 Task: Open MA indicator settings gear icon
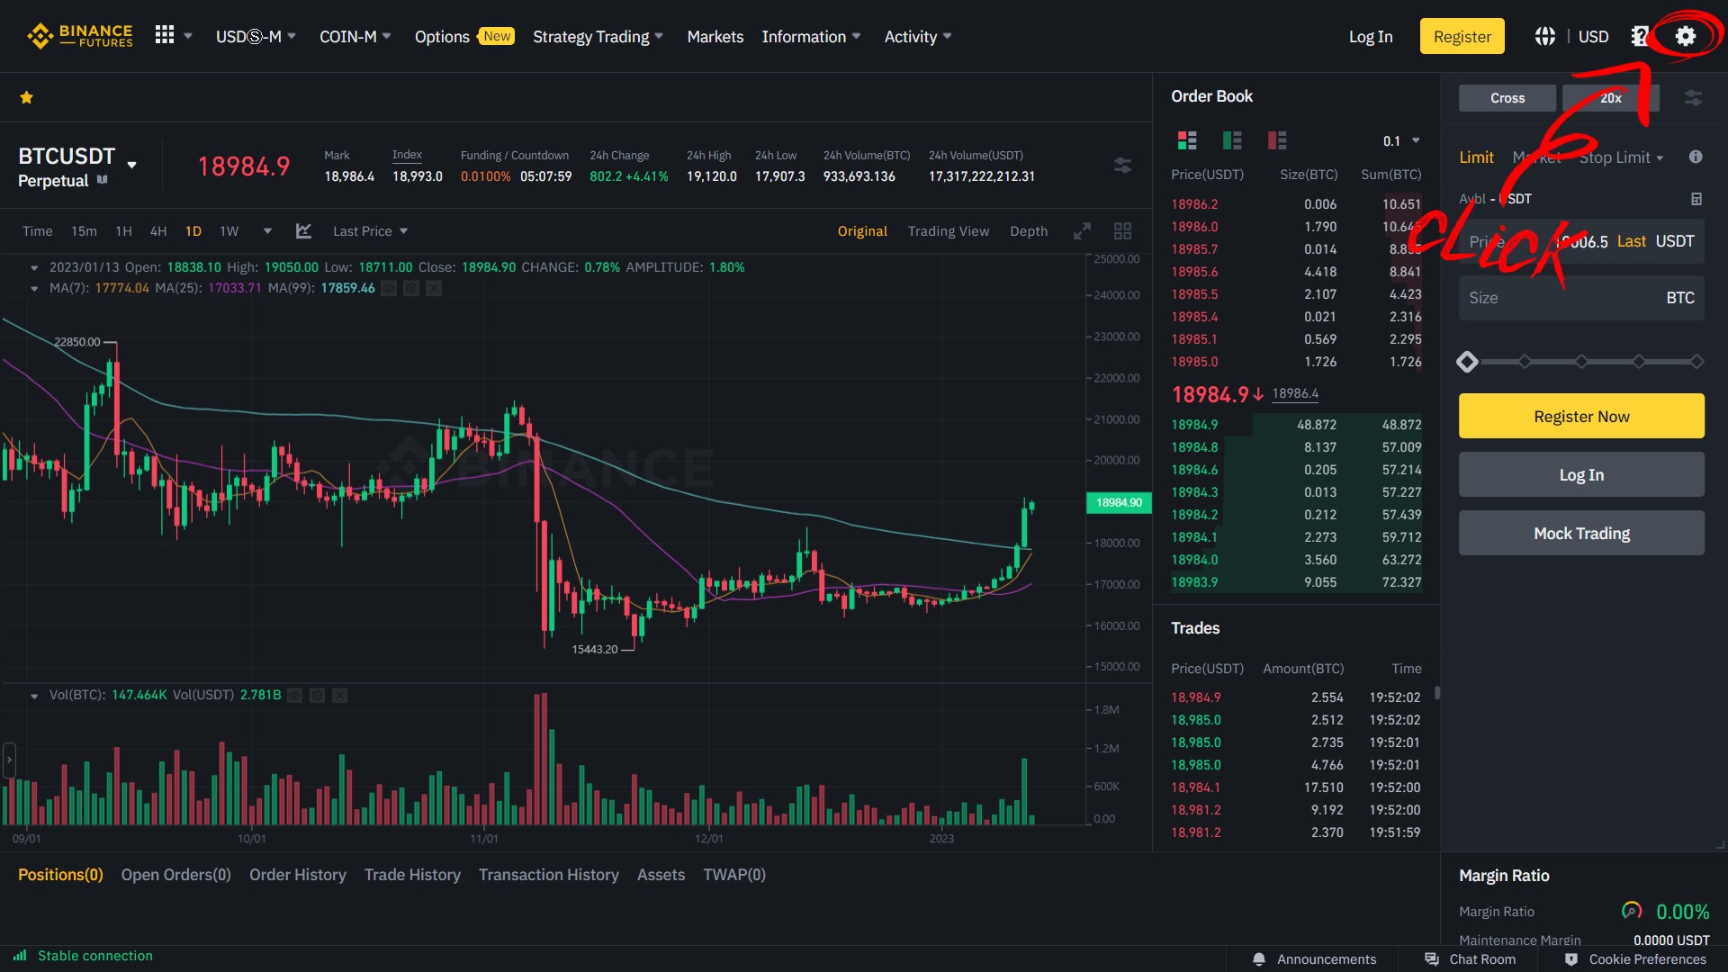point(411,288)
